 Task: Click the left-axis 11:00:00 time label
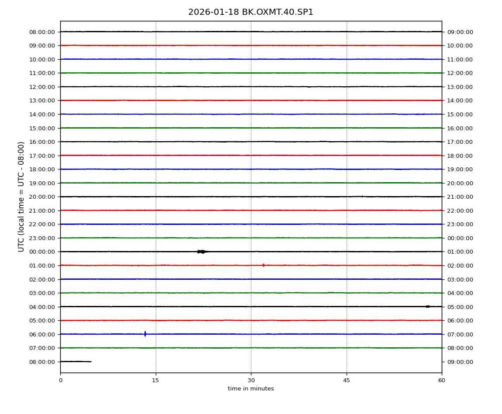point(42,73)
